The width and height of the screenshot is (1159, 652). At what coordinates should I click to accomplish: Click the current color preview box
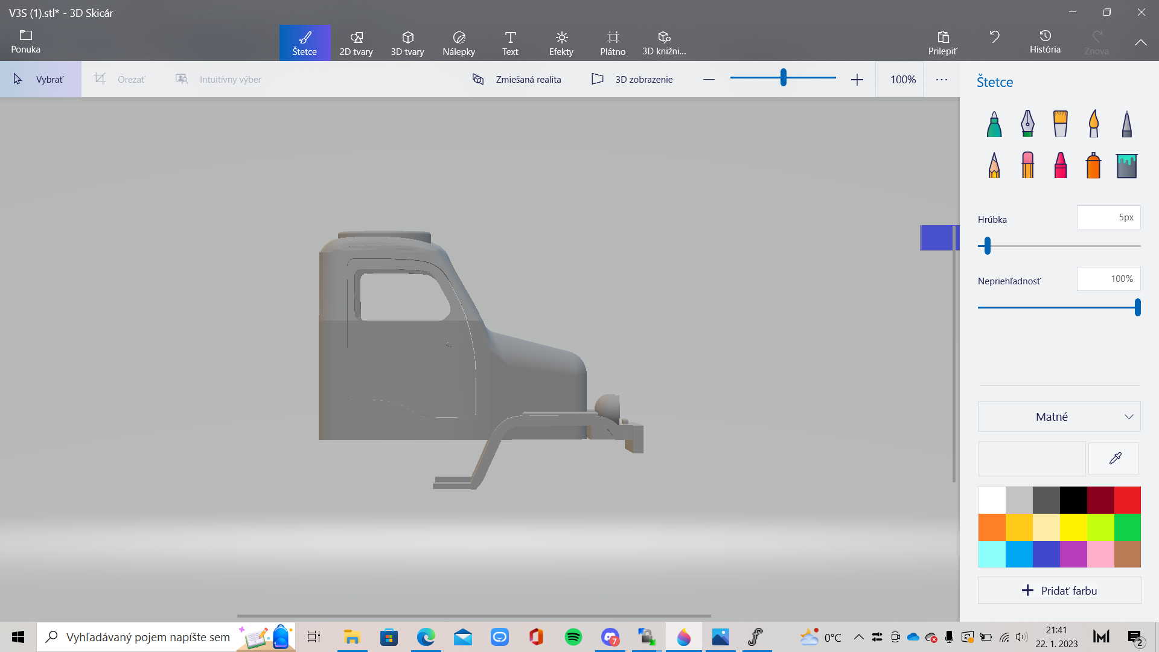(1032, 459)
